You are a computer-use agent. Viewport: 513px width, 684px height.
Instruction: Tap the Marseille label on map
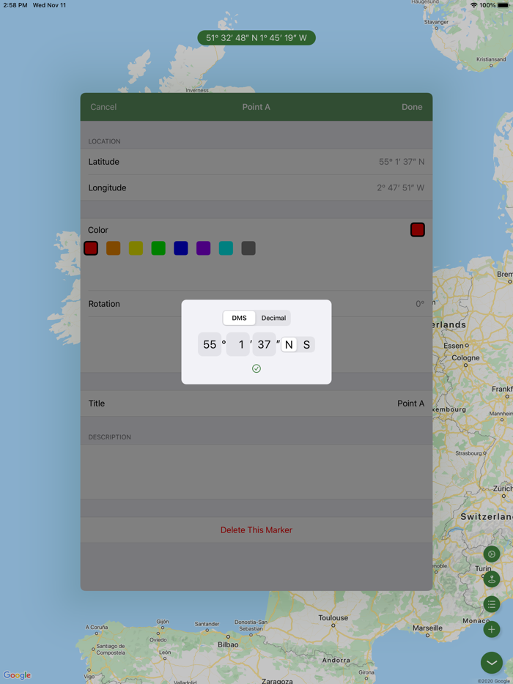[427, 628]
